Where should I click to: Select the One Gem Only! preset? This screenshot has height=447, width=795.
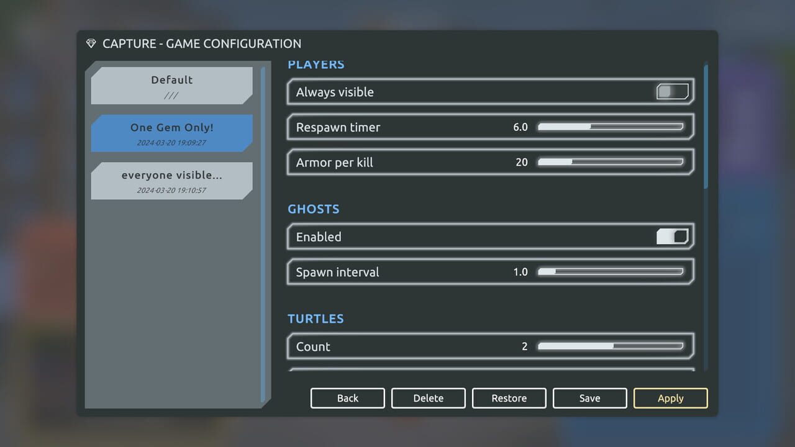[171, 133]
